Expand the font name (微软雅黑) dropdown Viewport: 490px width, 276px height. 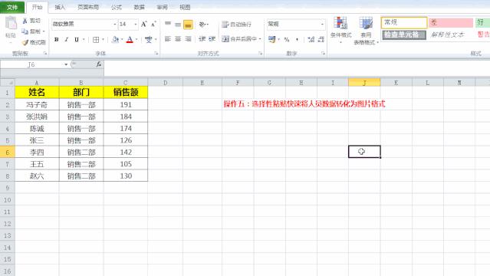pyautogui.click(x=115, y=24)
